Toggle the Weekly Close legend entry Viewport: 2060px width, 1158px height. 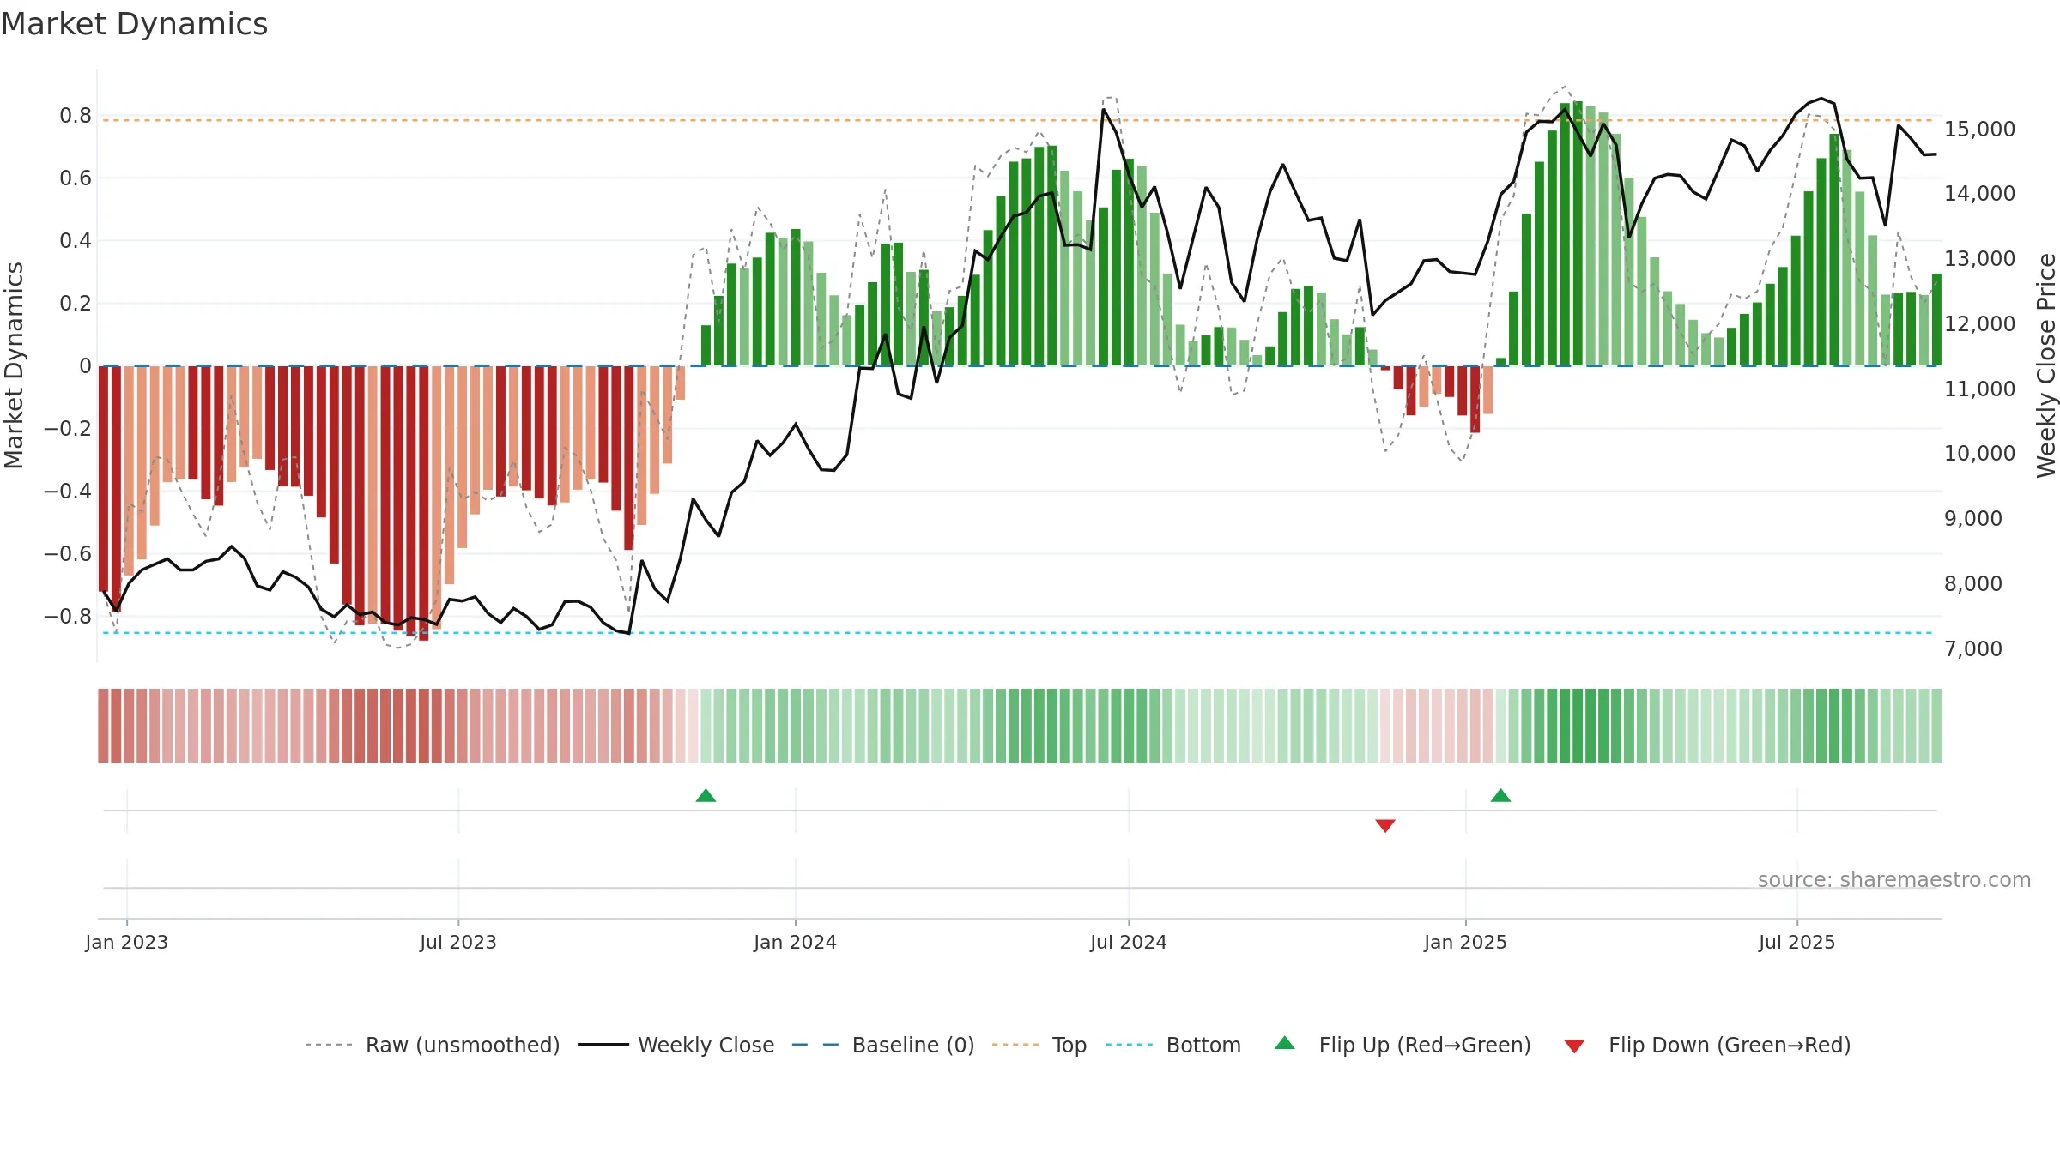click(676, 1045)
